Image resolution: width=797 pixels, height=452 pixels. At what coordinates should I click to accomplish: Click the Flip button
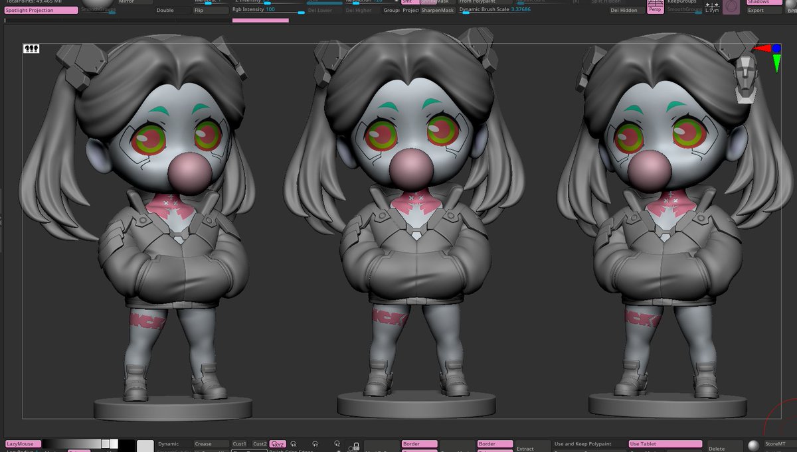(x=211, y=10)
